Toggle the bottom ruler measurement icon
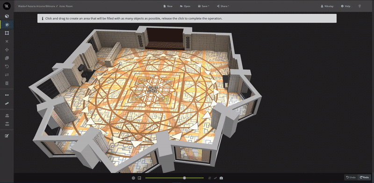 (x=216, y=178)
